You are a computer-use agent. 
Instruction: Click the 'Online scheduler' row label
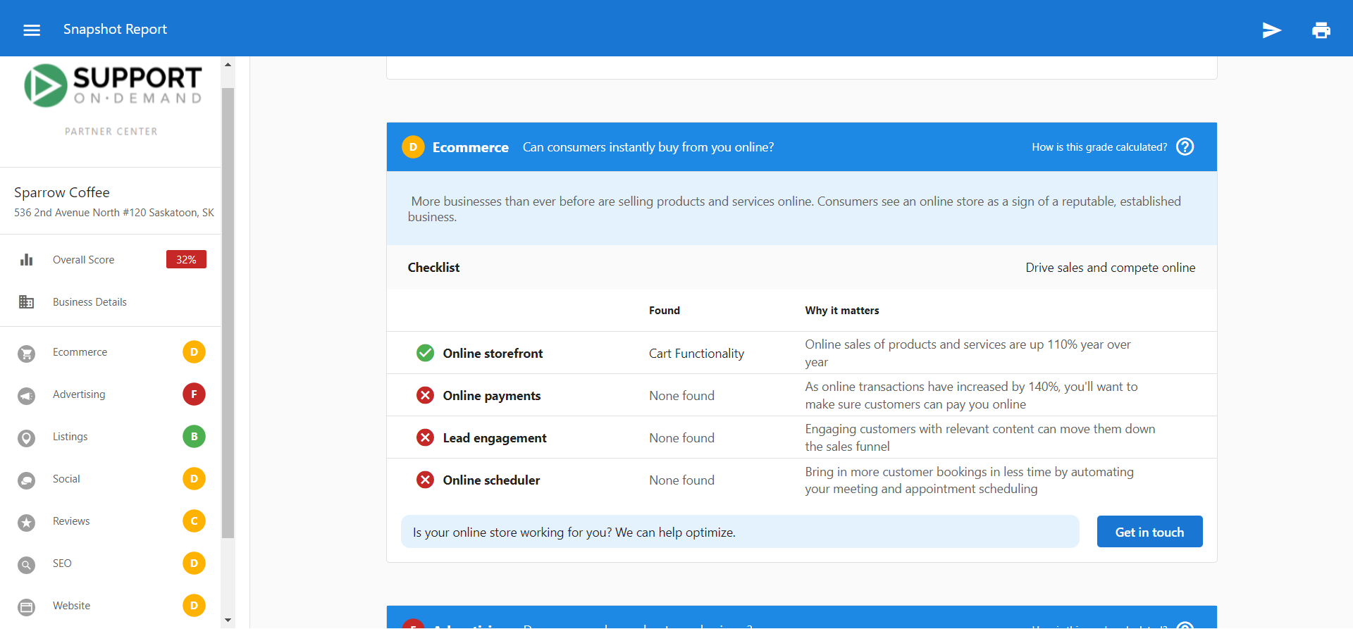491,480
